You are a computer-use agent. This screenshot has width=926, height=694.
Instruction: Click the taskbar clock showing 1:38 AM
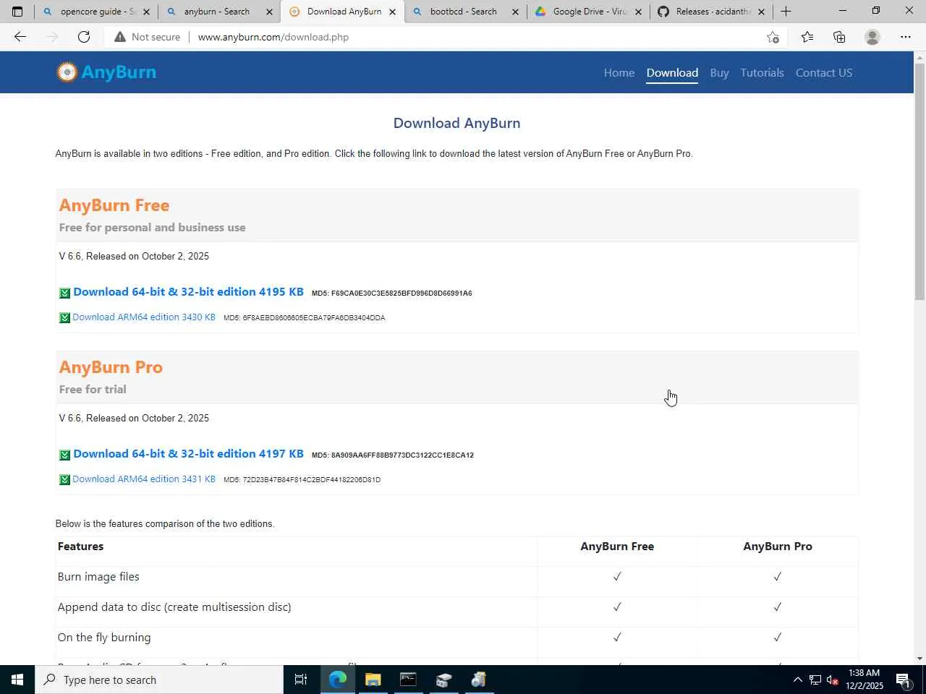tap(864, 680)
